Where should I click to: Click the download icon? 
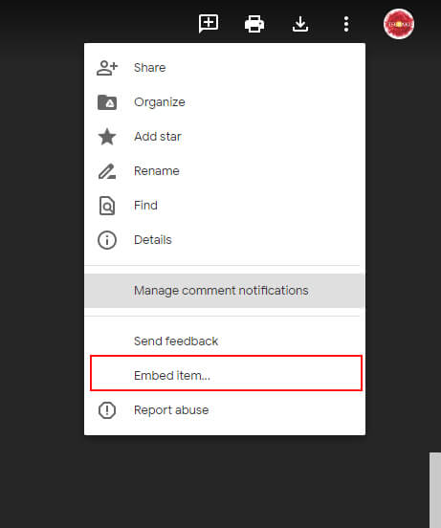pyautogui.click(x=300, y=24)
